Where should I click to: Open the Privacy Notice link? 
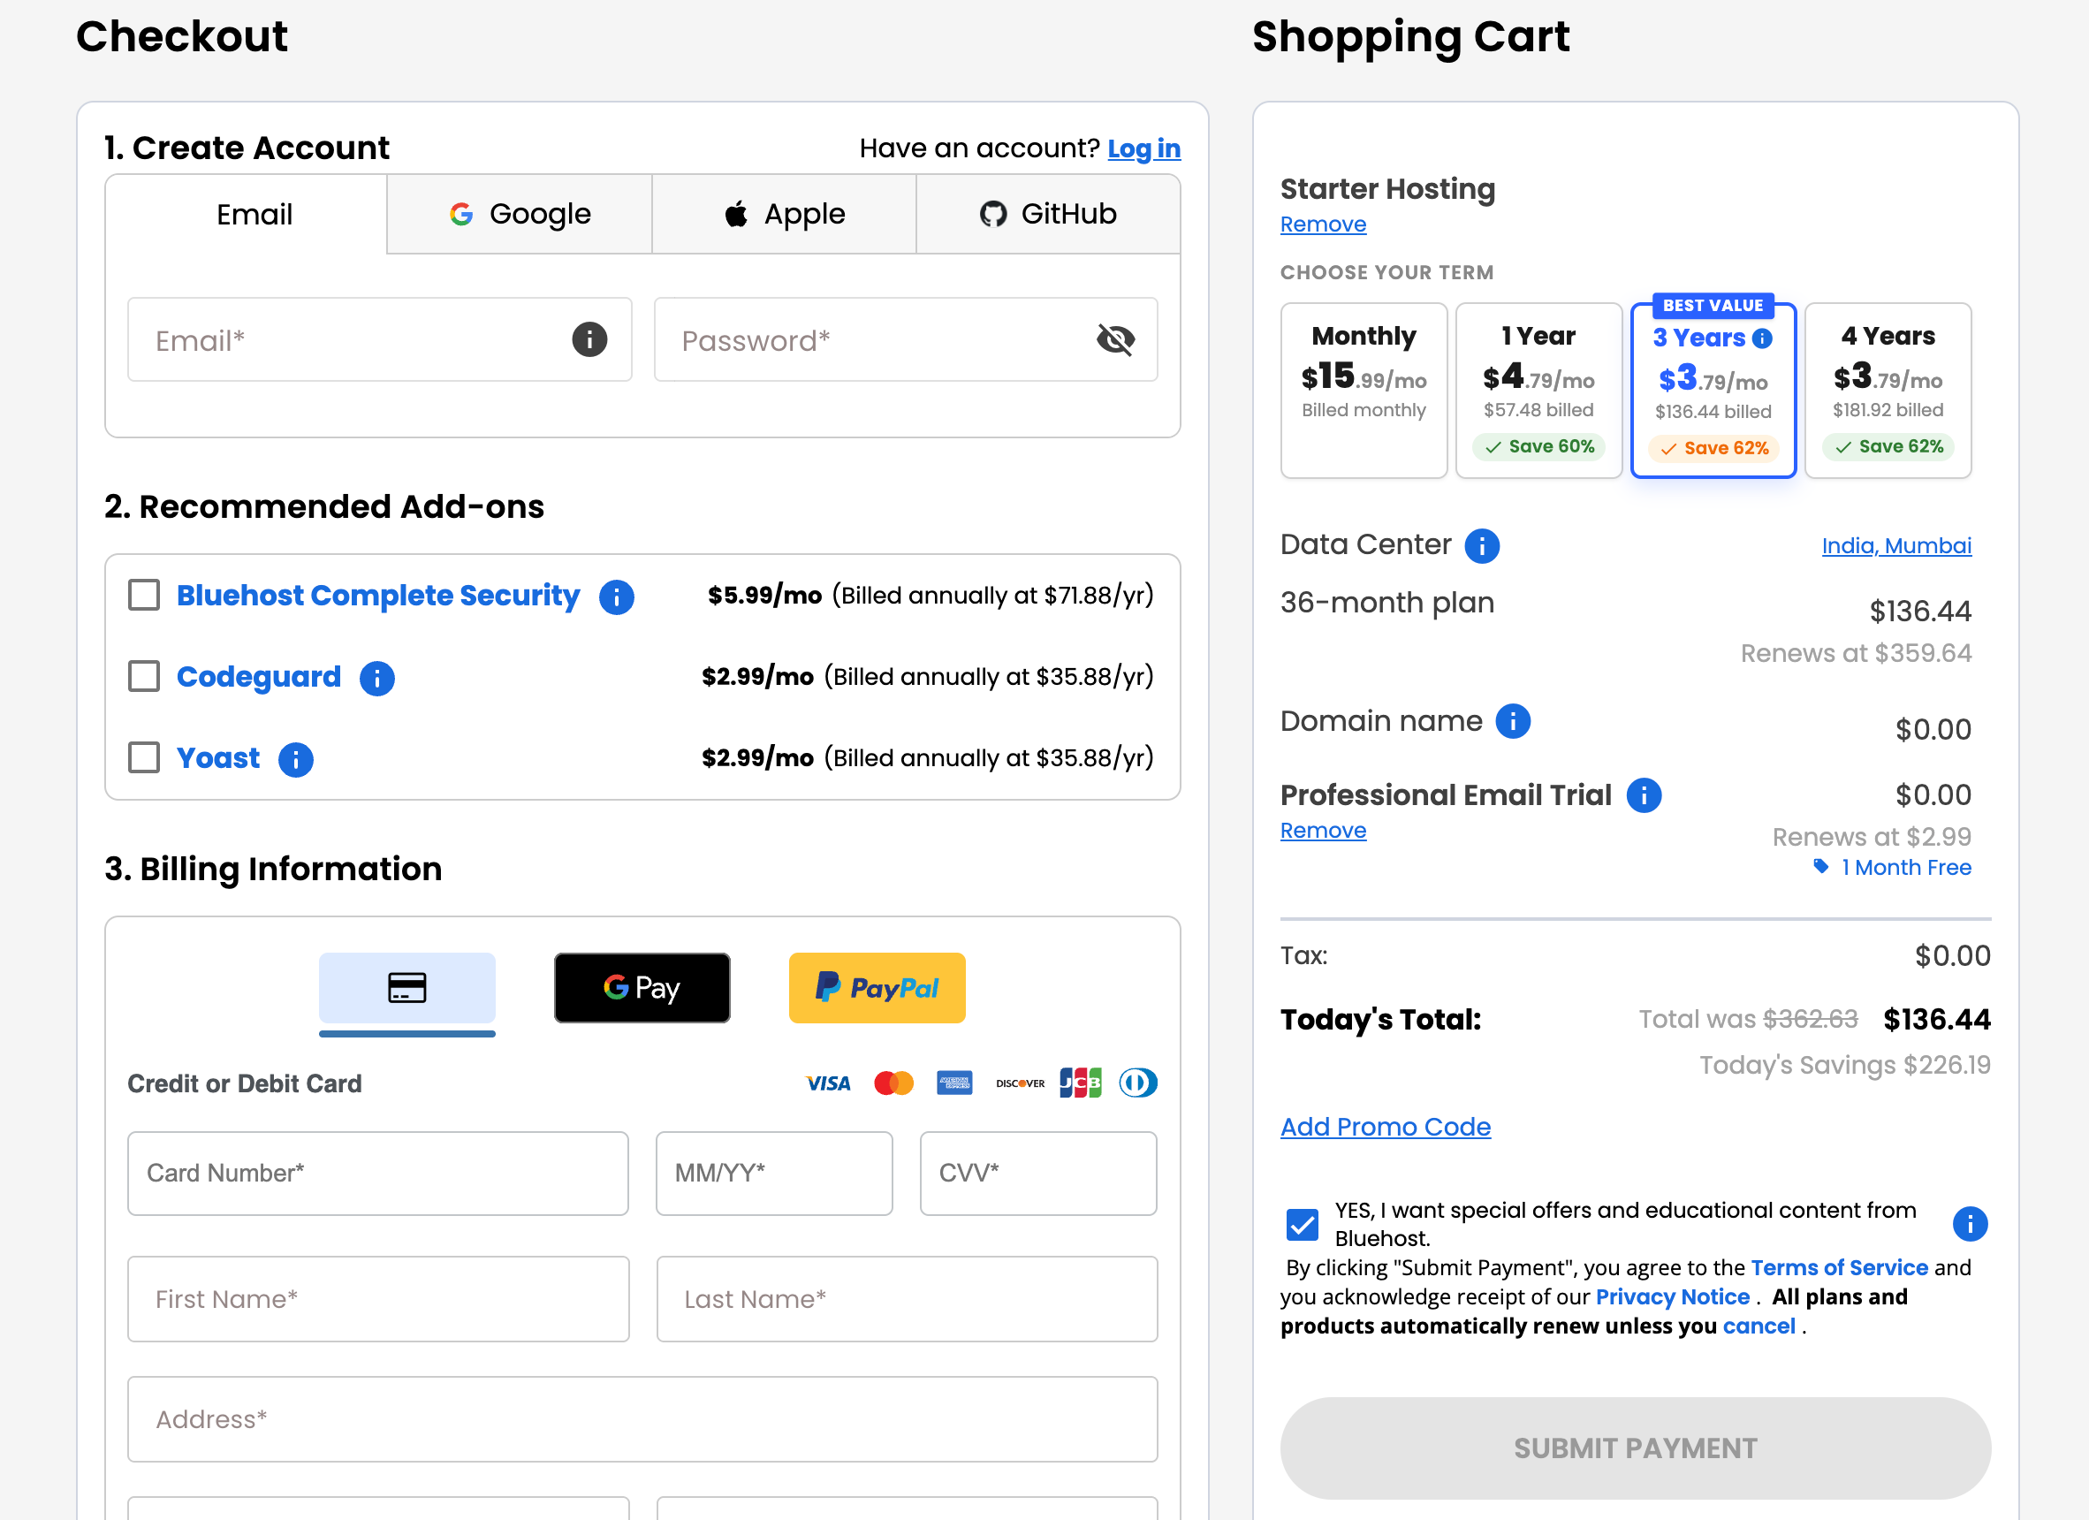click(1673, 1297)
